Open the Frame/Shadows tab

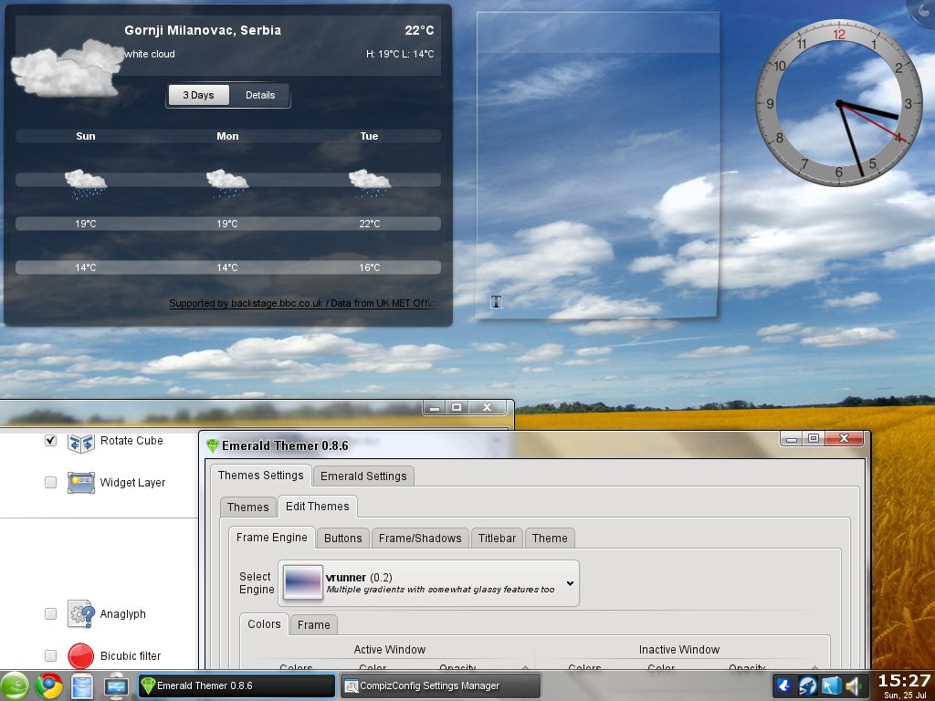[x=420, y=538]
